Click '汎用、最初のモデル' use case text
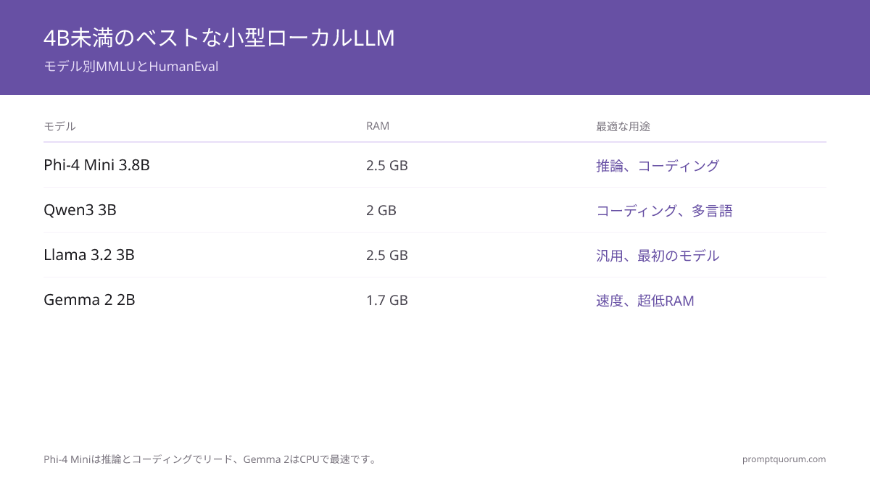The width and height of the screenshot is (870, 489). tap(658, 256)
